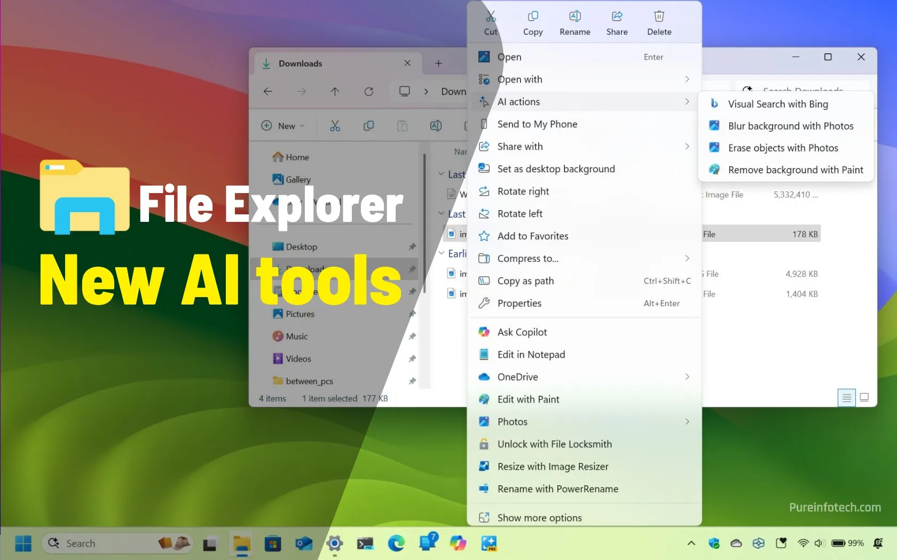The width and height of the screenshot is (897, 560).
Task: Choose Resize with Image Resizer
Action: (585, 467)
